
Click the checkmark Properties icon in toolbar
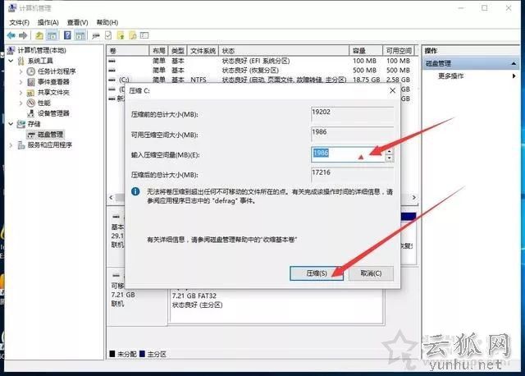pos(108,35)
